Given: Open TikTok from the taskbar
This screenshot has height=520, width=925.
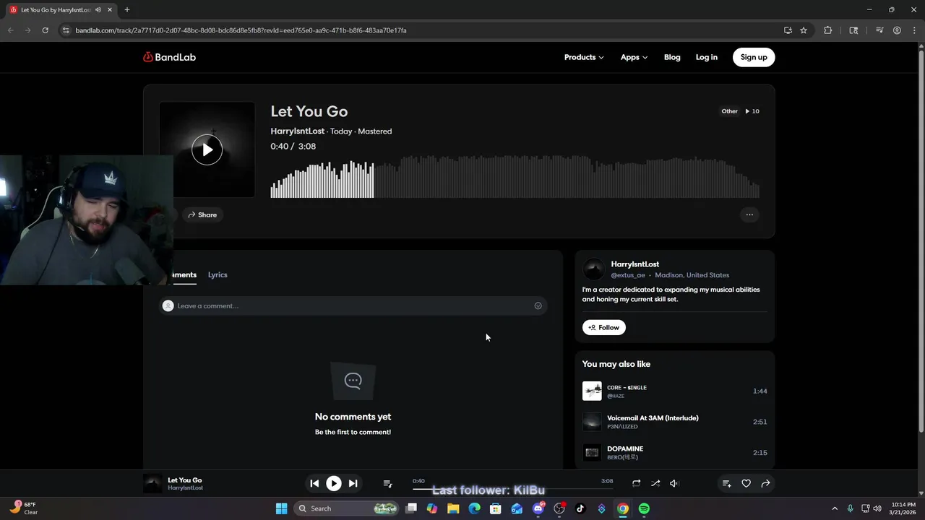Looking at the screenshot, I should (580, 508).
